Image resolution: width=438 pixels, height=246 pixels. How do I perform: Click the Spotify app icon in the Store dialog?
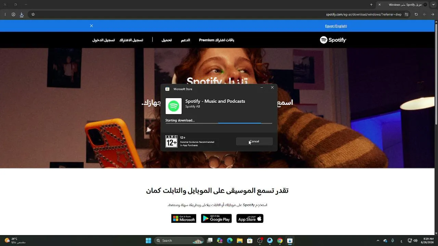coord(173,106)
